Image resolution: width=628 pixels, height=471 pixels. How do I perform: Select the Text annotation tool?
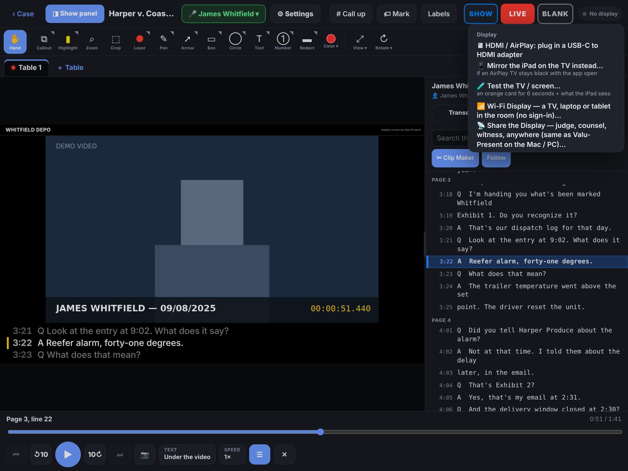coord(259,42)
